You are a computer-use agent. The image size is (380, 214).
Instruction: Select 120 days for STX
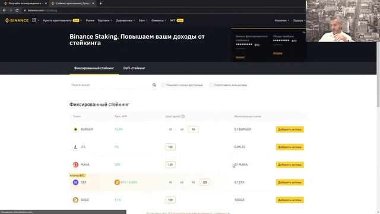click(205, 182)
